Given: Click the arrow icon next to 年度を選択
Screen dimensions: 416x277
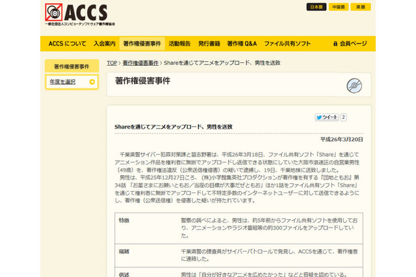Looking at the screenshot, I should point(92,82).
